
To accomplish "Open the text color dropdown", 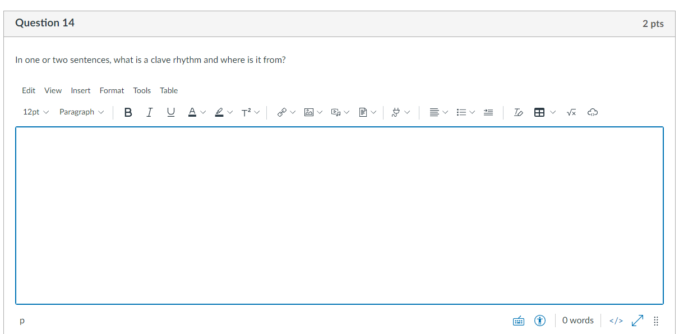I will tap(196, 112).
